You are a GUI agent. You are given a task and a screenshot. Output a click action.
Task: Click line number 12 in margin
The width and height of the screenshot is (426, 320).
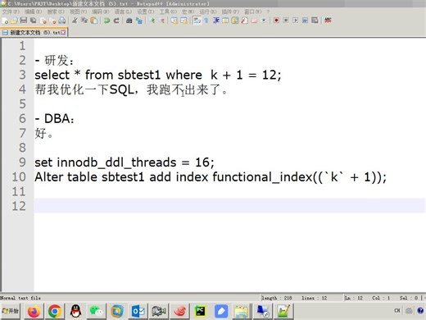click(19, 206)
